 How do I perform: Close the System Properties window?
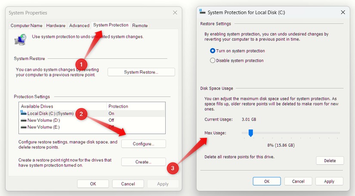pos(174,13)
